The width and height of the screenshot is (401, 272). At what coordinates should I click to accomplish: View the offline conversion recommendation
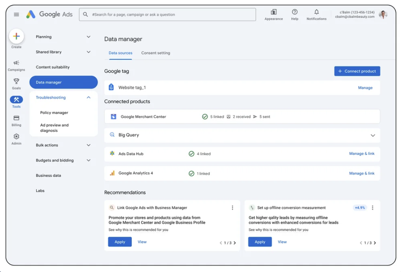[x=282, y=242]
